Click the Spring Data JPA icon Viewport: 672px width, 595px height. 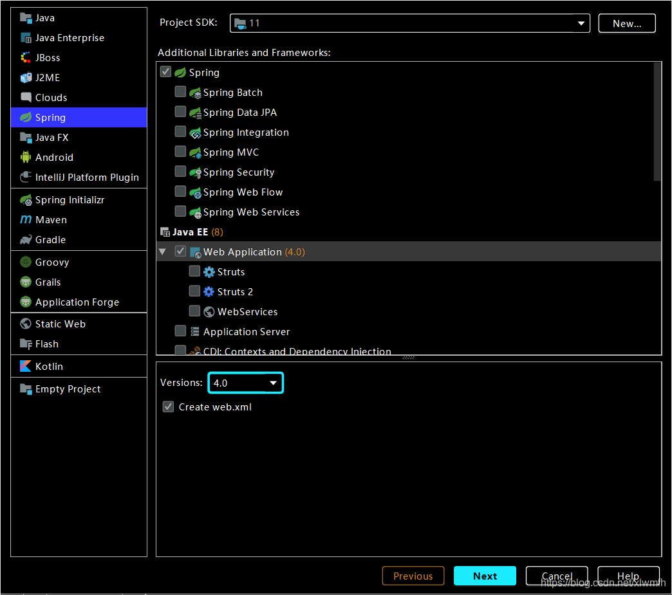point(195,113)
